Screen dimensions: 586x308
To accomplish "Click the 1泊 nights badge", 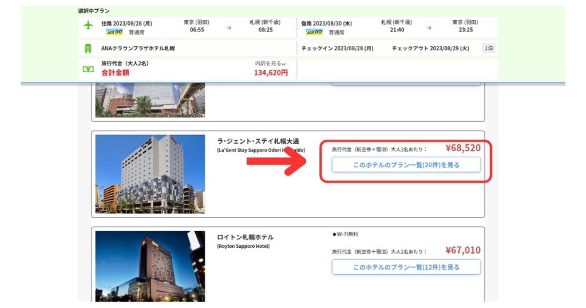I will pyautogui.click(x=489, y=48).
